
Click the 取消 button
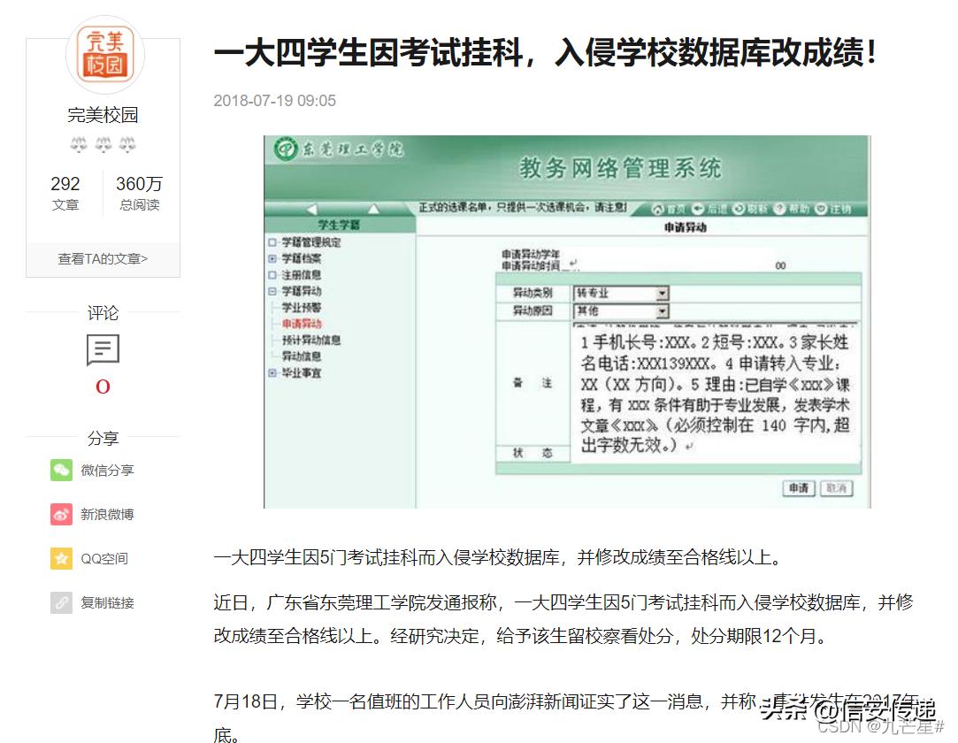pos(836,489)
